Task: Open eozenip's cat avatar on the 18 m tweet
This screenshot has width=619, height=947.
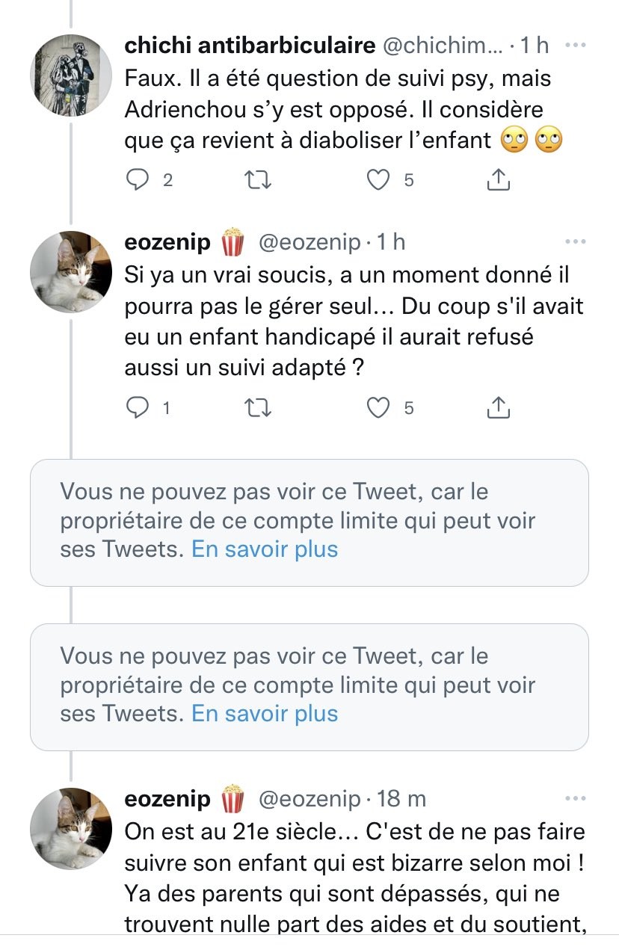Action: (x=71, y=828)
